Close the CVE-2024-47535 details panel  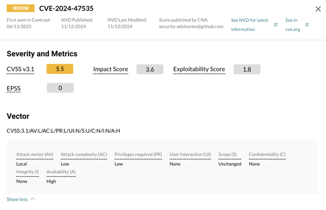(318, 9)
